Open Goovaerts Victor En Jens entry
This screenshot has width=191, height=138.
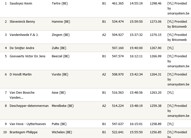27,56
